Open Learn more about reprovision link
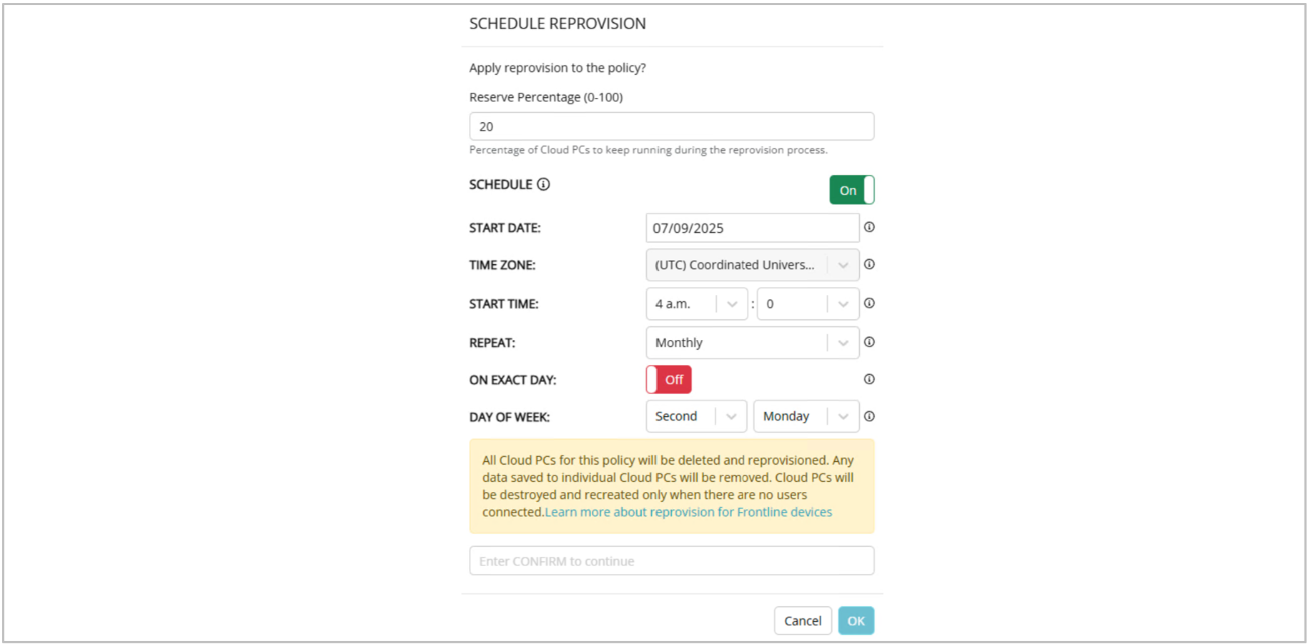The height and width of the screenshot is (644, 1308). coord(688,512)
